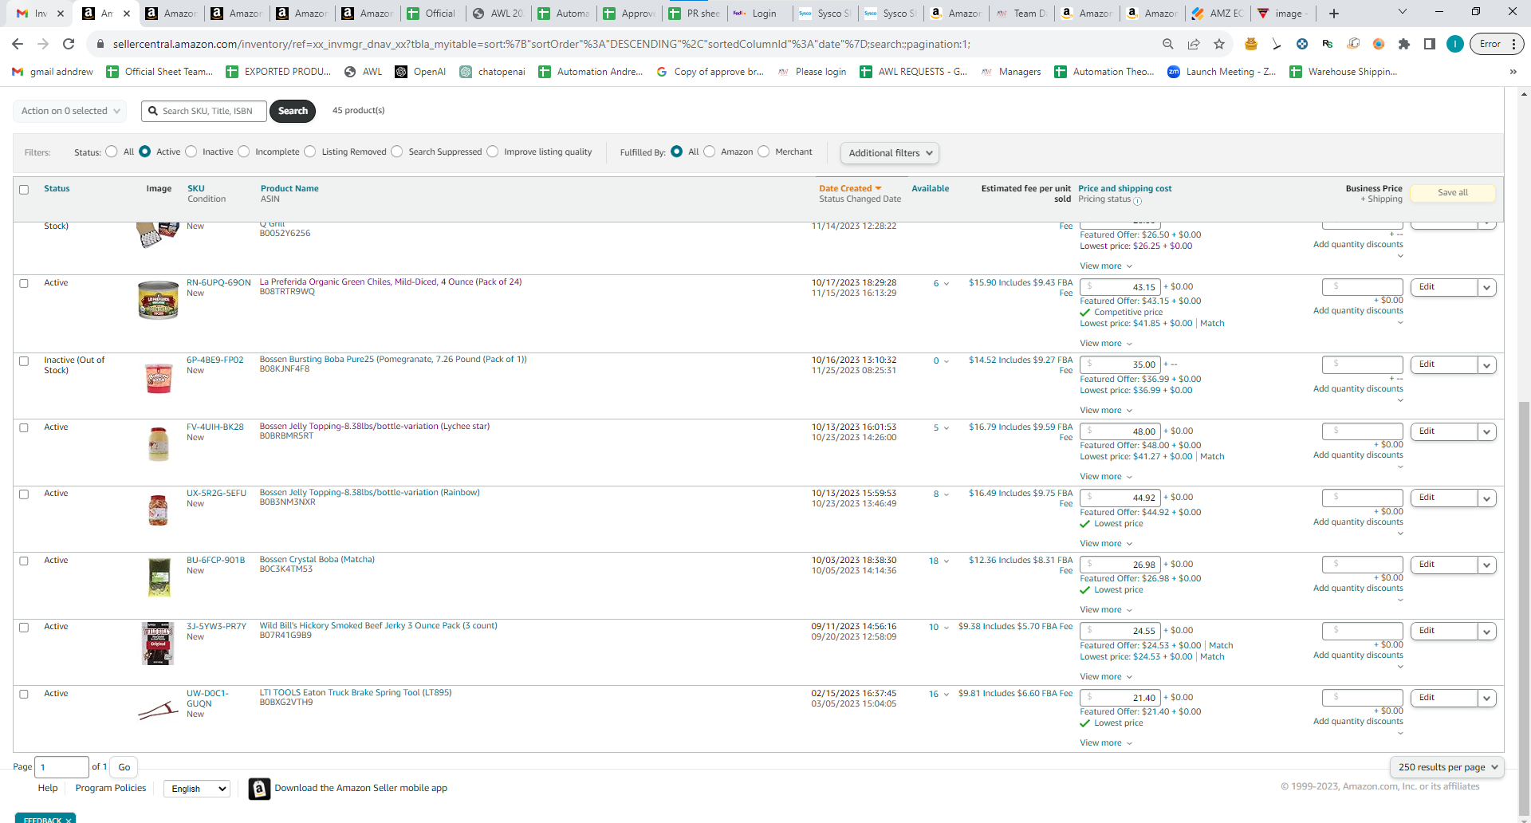Select the LTI TOOLS Brake Spring Tool checkbox
This screenshot has width=1531, height=823.
coord(24,694)
